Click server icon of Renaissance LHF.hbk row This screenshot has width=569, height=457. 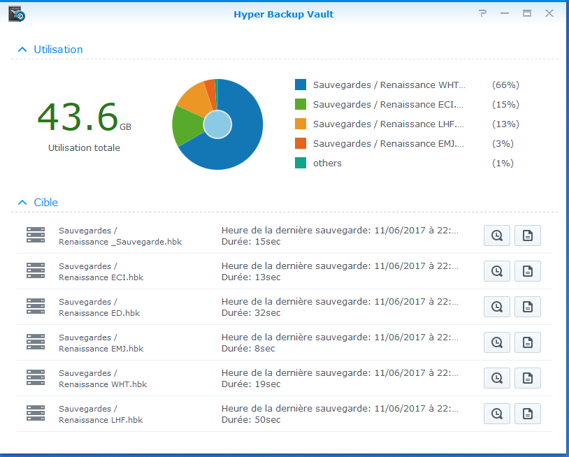point(36,413)
